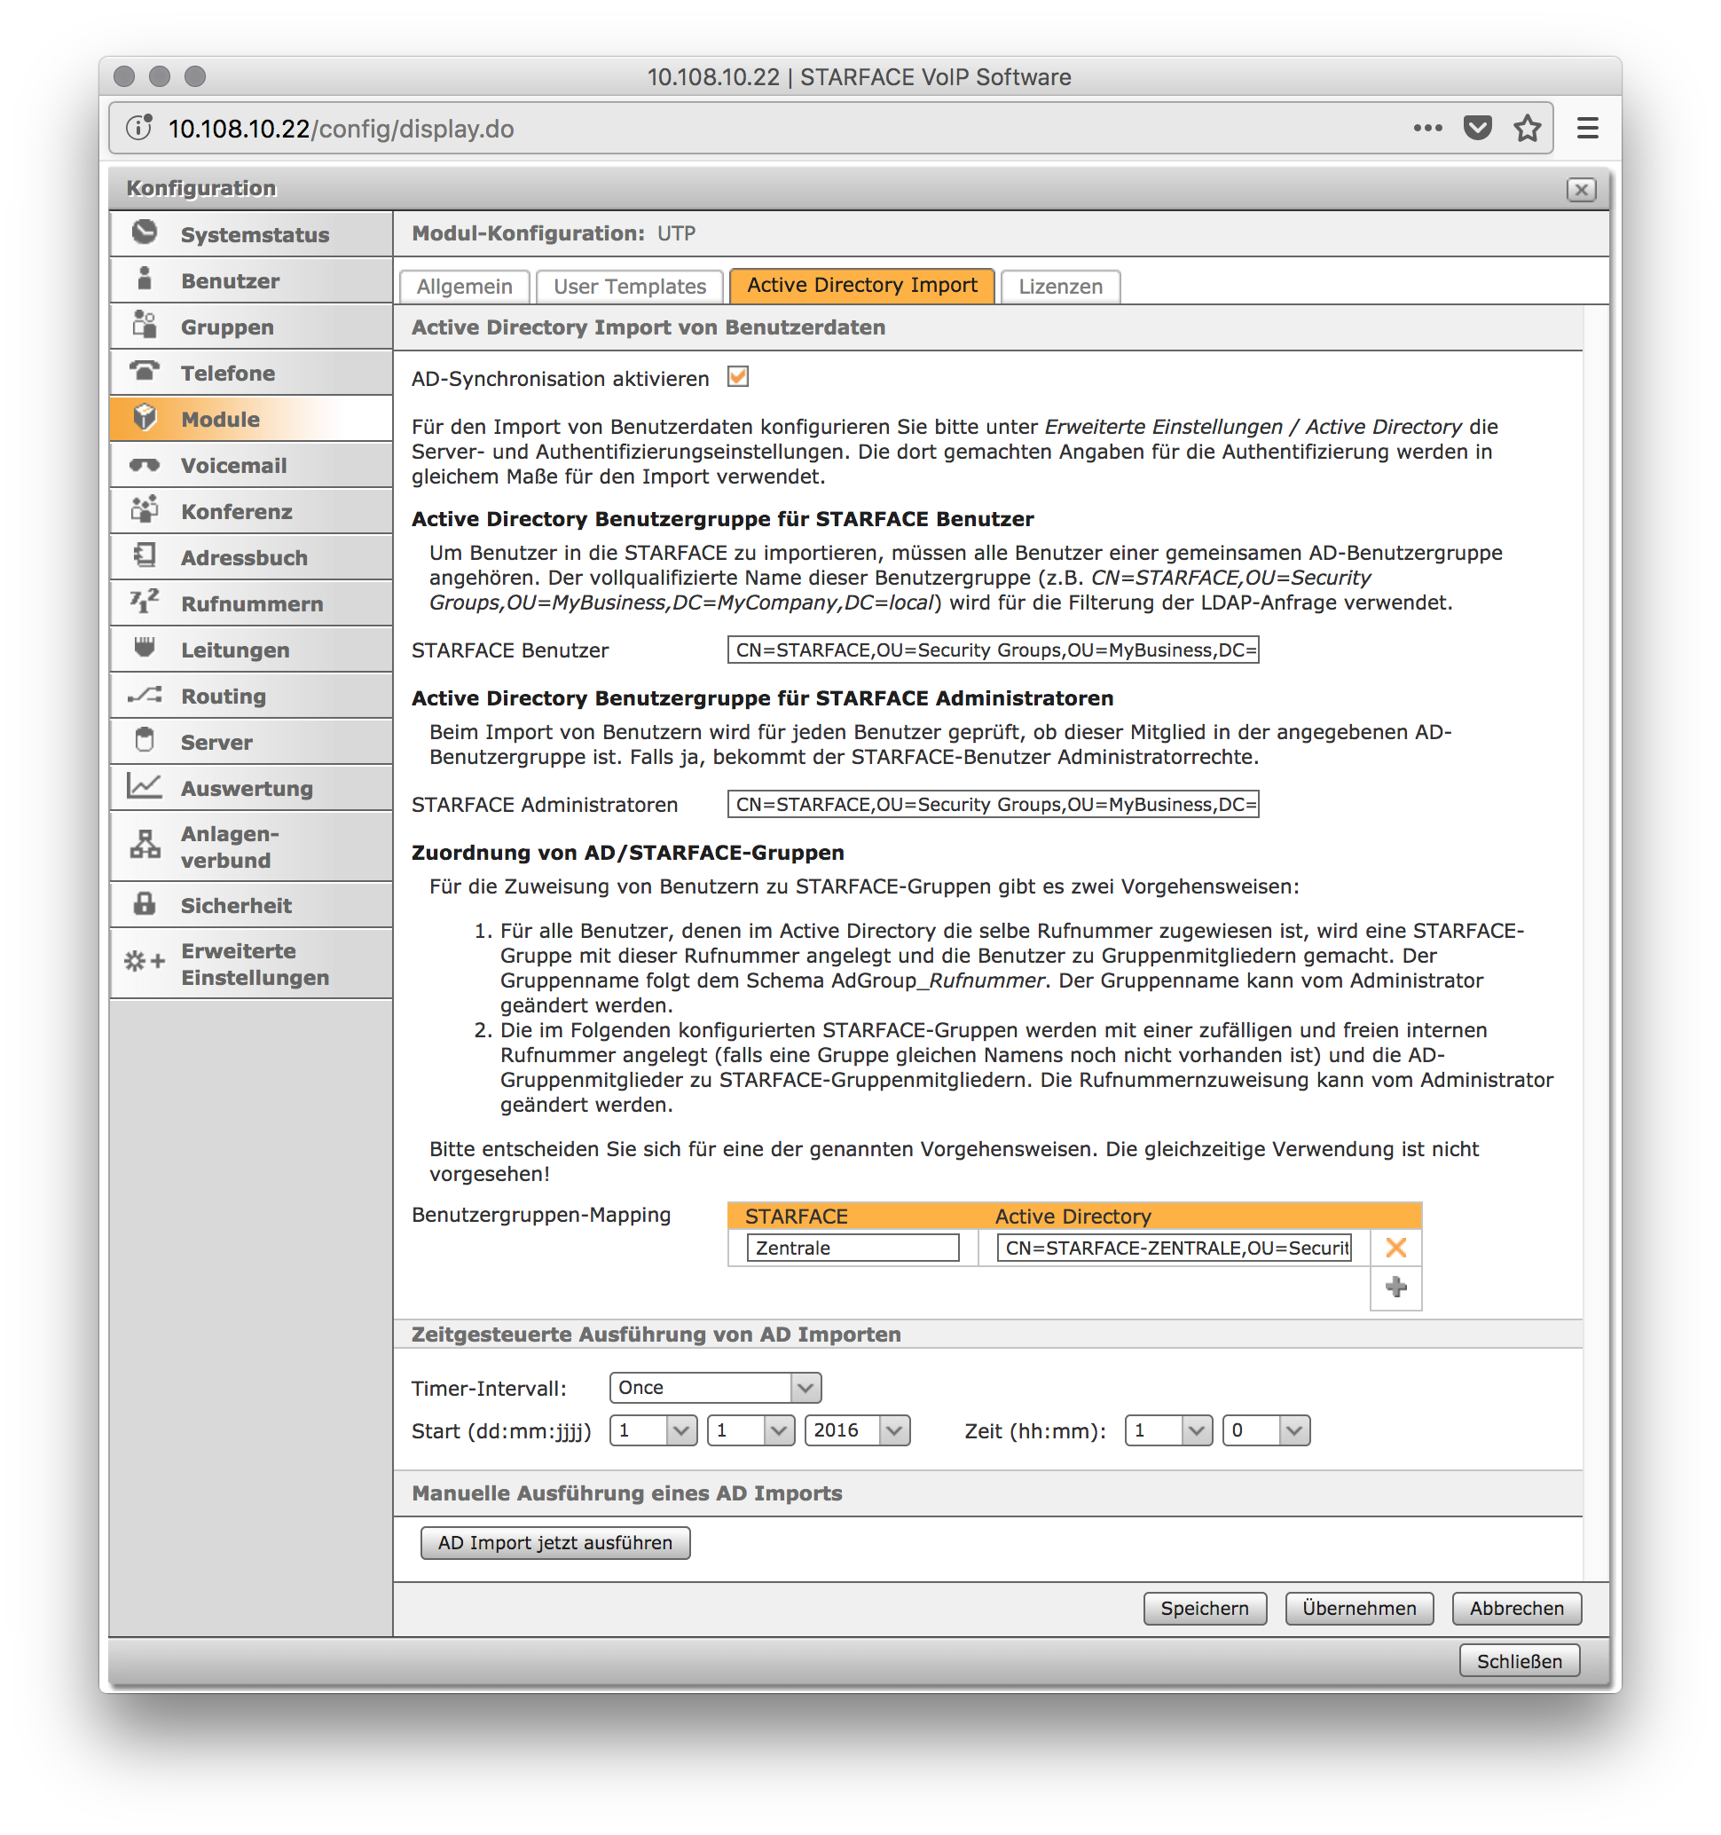Click the Adressbuch book icon
The height and width of the screenshot is (1835, 1721).
[144, 555]
